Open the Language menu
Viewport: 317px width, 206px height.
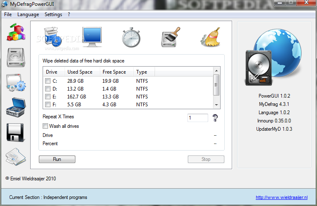pos(28,14)
